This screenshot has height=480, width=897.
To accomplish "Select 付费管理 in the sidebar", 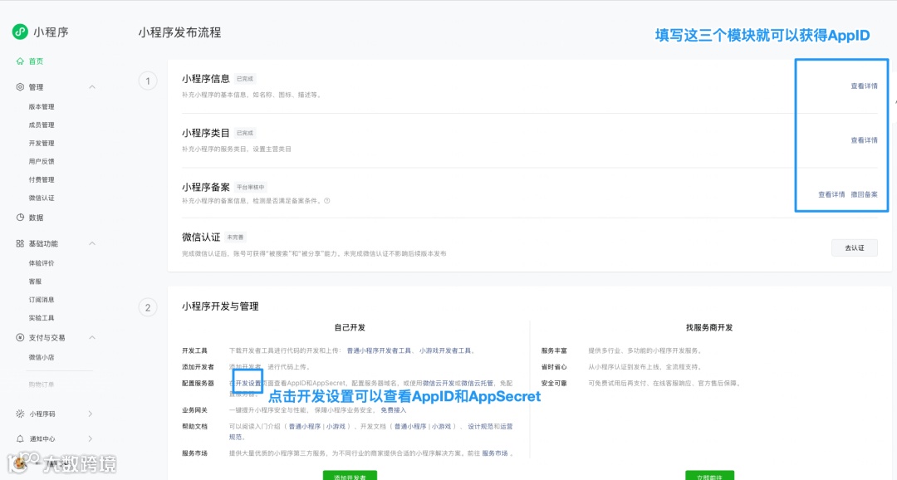I will (x=42, y=179).
